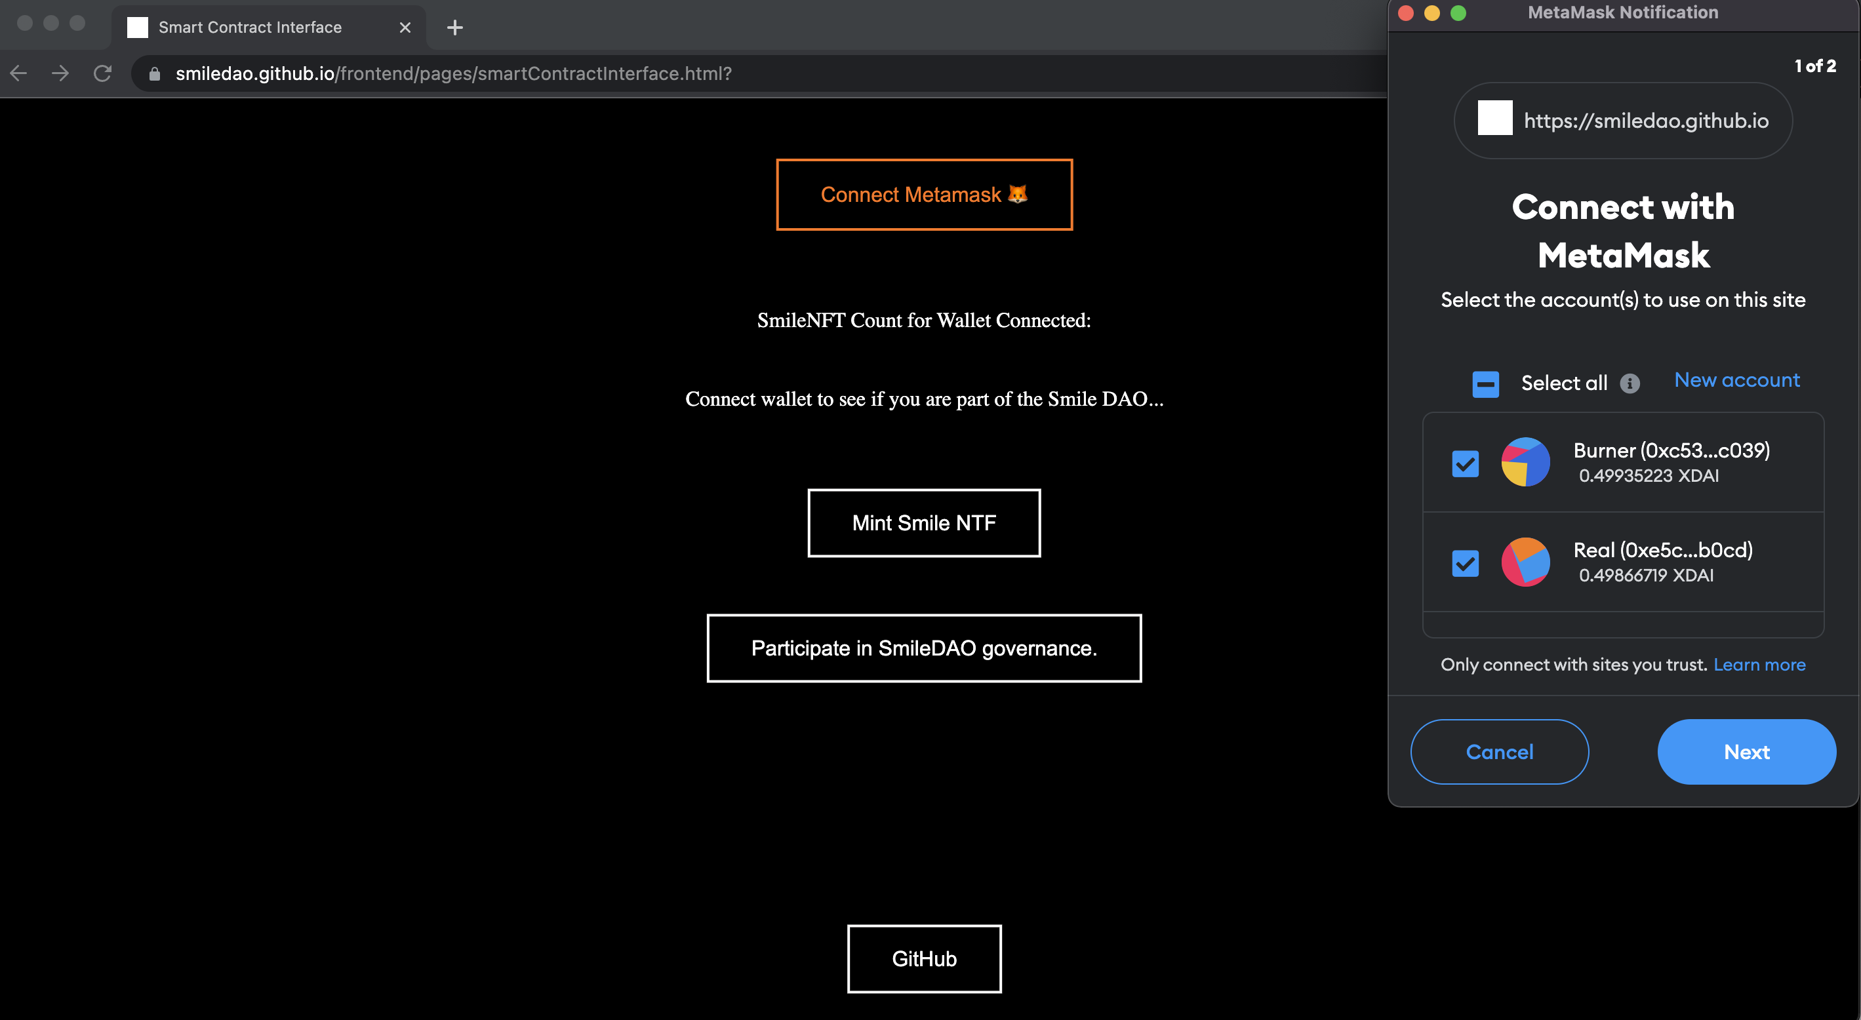Click Next in MetaMask popup

click(1747, 751)
